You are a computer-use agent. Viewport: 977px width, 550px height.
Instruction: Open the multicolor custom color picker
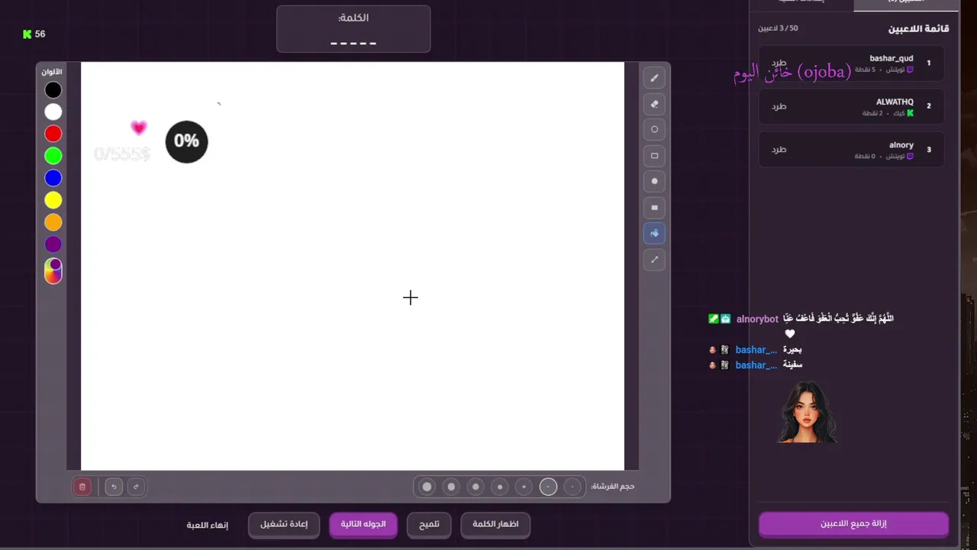pyautogui.click(x=53, y=271)
